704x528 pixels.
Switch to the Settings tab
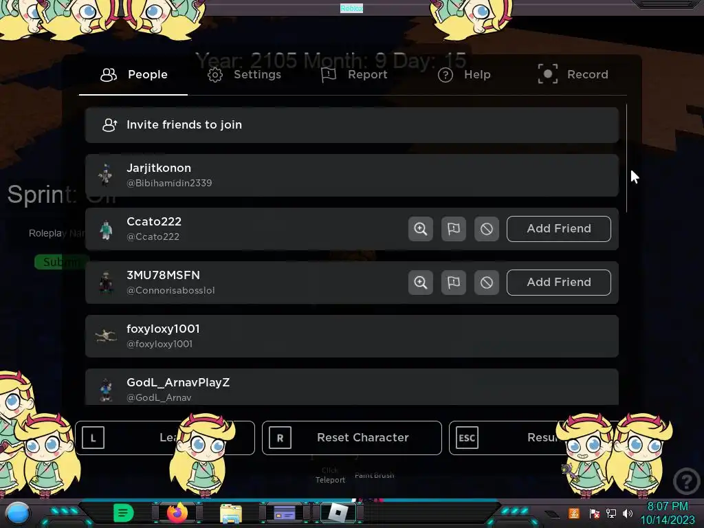coord(244,74)
